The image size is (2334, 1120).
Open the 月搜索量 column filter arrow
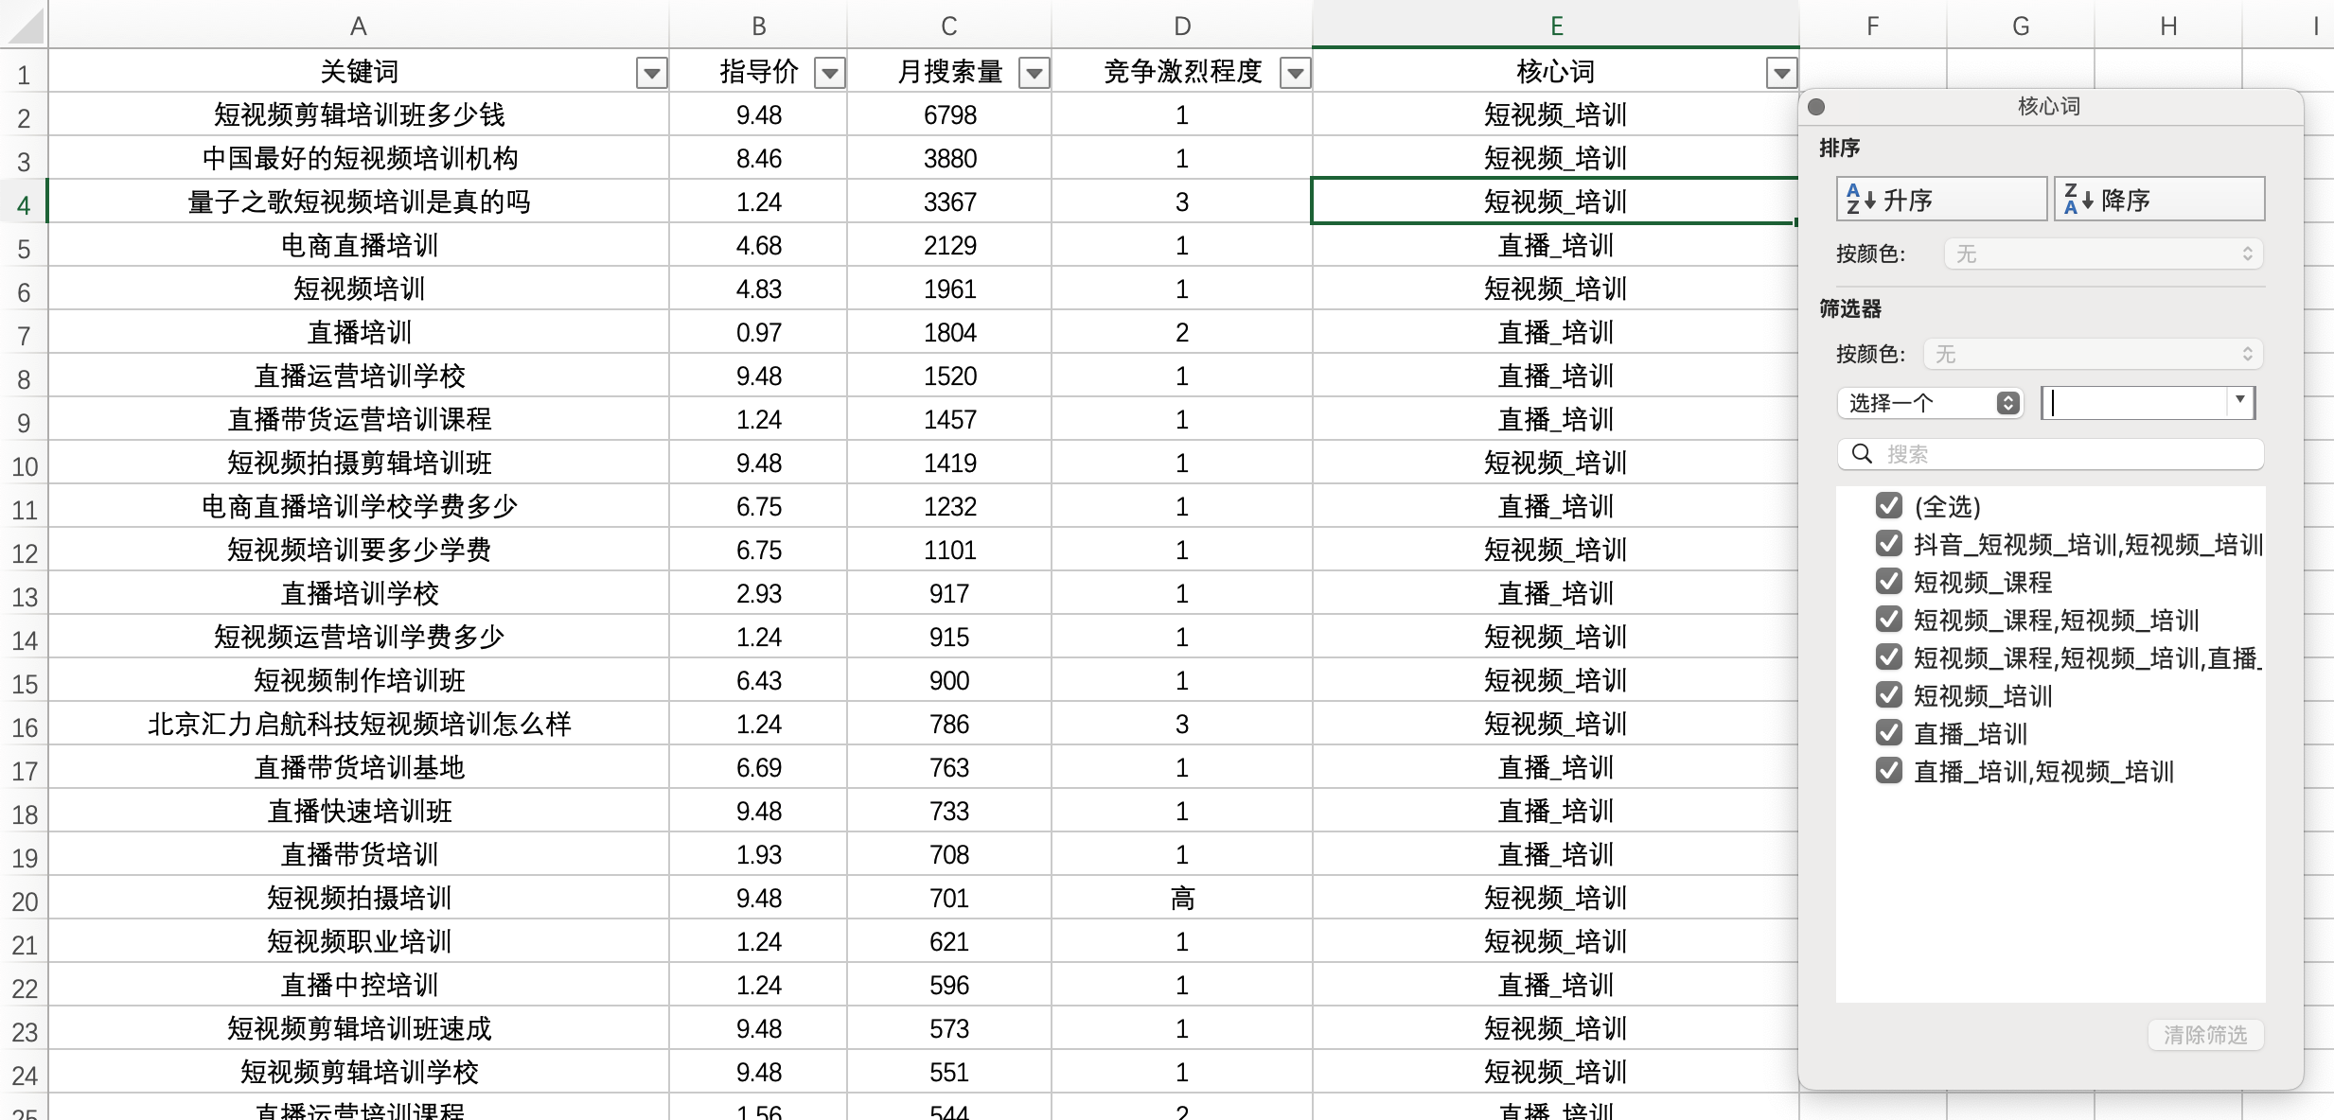click(1034, 73)
